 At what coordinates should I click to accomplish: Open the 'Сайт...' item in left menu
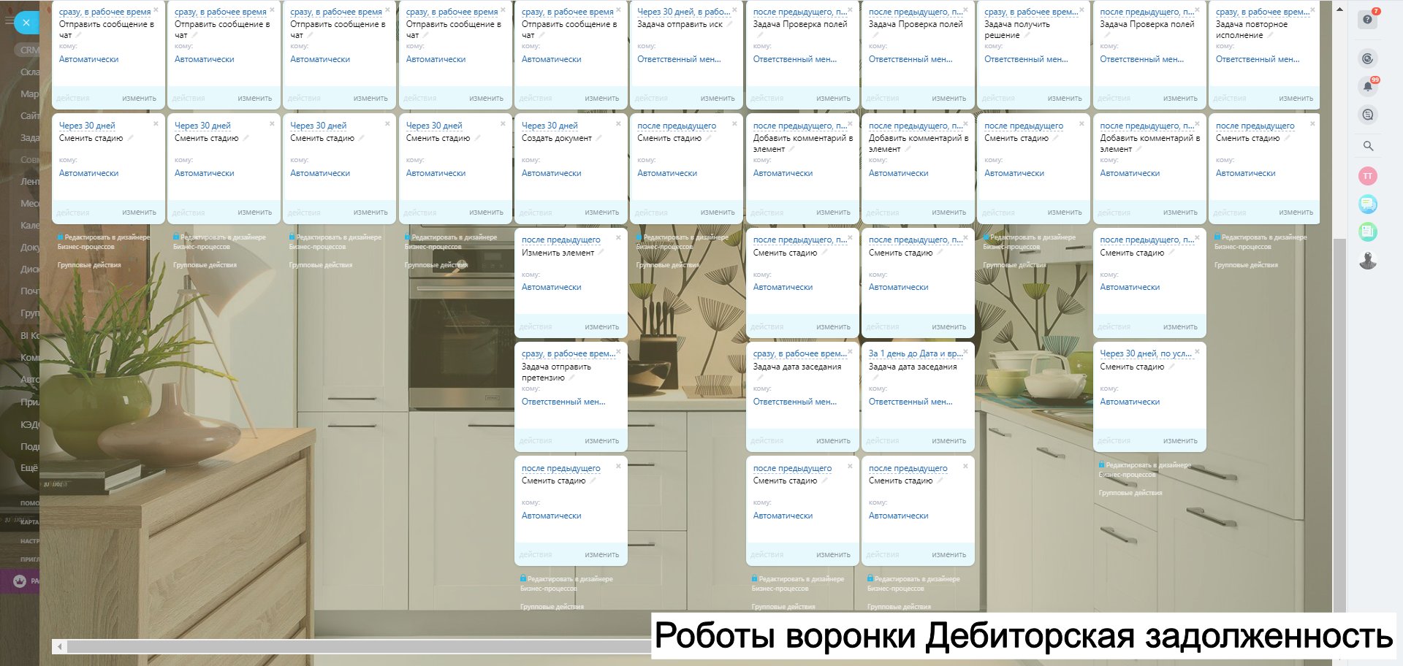[x=30, y=115]
